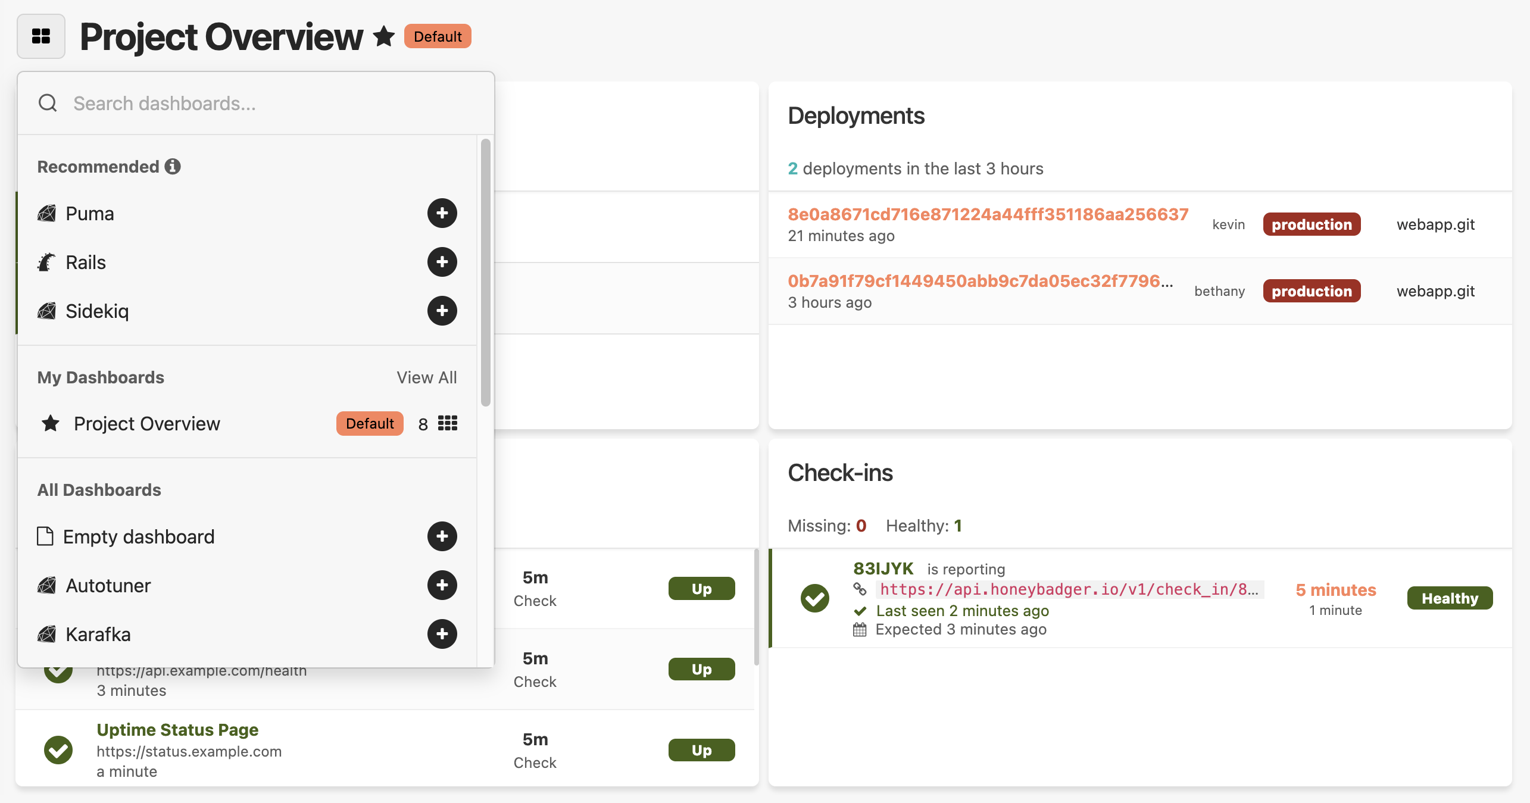Click the info icon beside Recommended

pyautogui.click(x=173, y=166)
